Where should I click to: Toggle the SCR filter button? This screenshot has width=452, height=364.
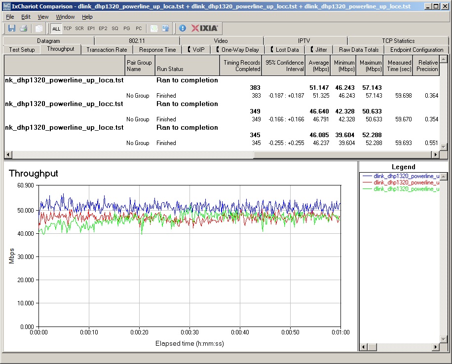click(x=79, y=28)
